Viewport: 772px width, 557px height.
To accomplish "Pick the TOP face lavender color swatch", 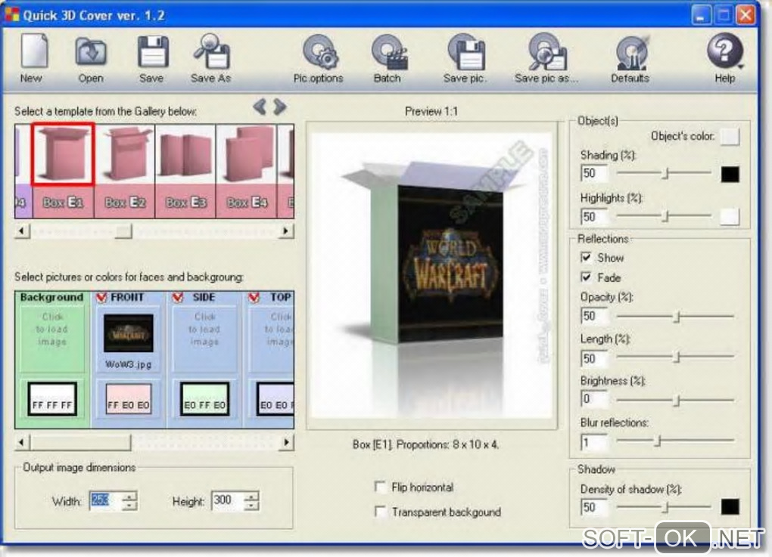I will [275, 399].
